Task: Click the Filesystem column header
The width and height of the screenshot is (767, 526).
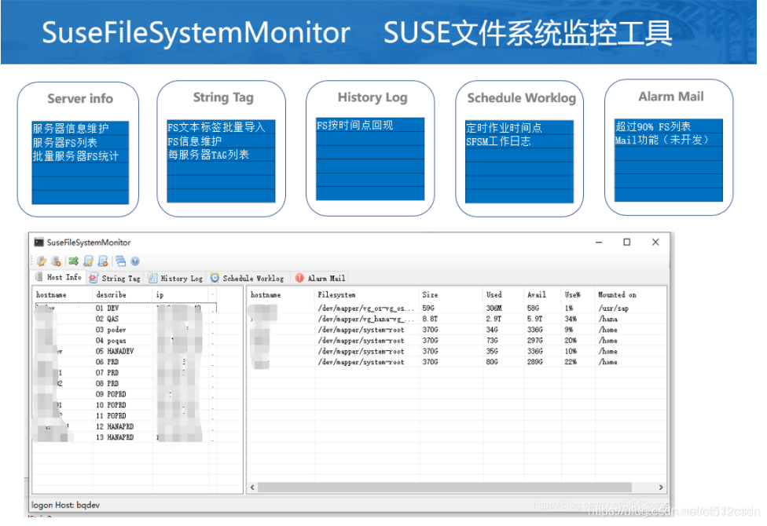Action: [x=366, y=294]
